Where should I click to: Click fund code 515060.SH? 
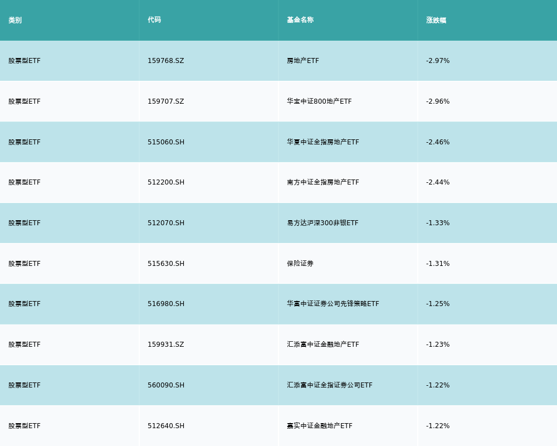166,142
